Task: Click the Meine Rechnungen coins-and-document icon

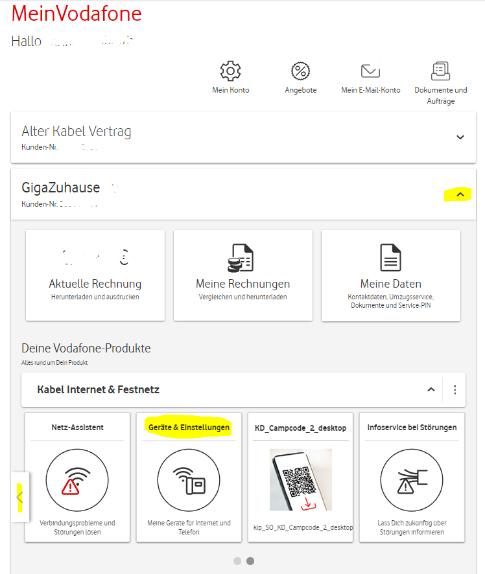Action: tap(241, 258)
